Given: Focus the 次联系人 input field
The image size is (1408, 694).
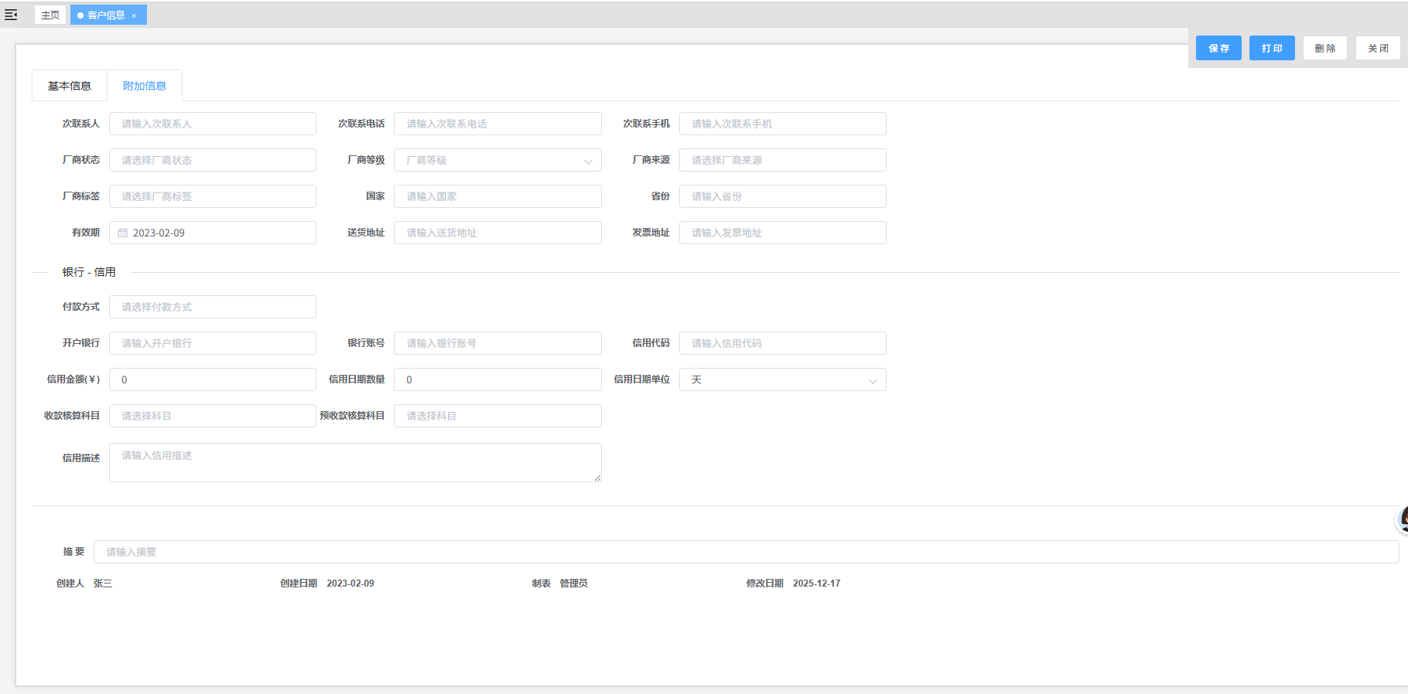Looking at the screenshot, I should [x=212, y=124].
